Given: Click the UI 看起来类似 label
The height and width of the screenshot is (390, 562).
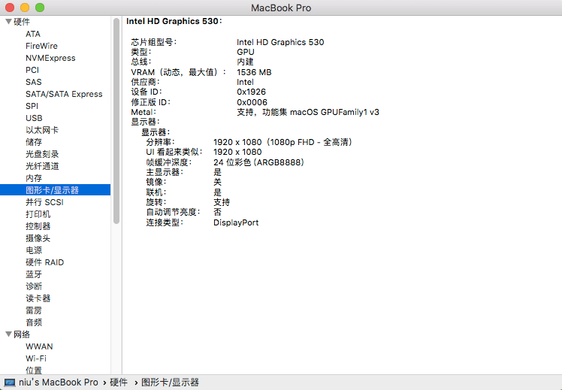Looking at the screenshot, I should coord(174,152).
